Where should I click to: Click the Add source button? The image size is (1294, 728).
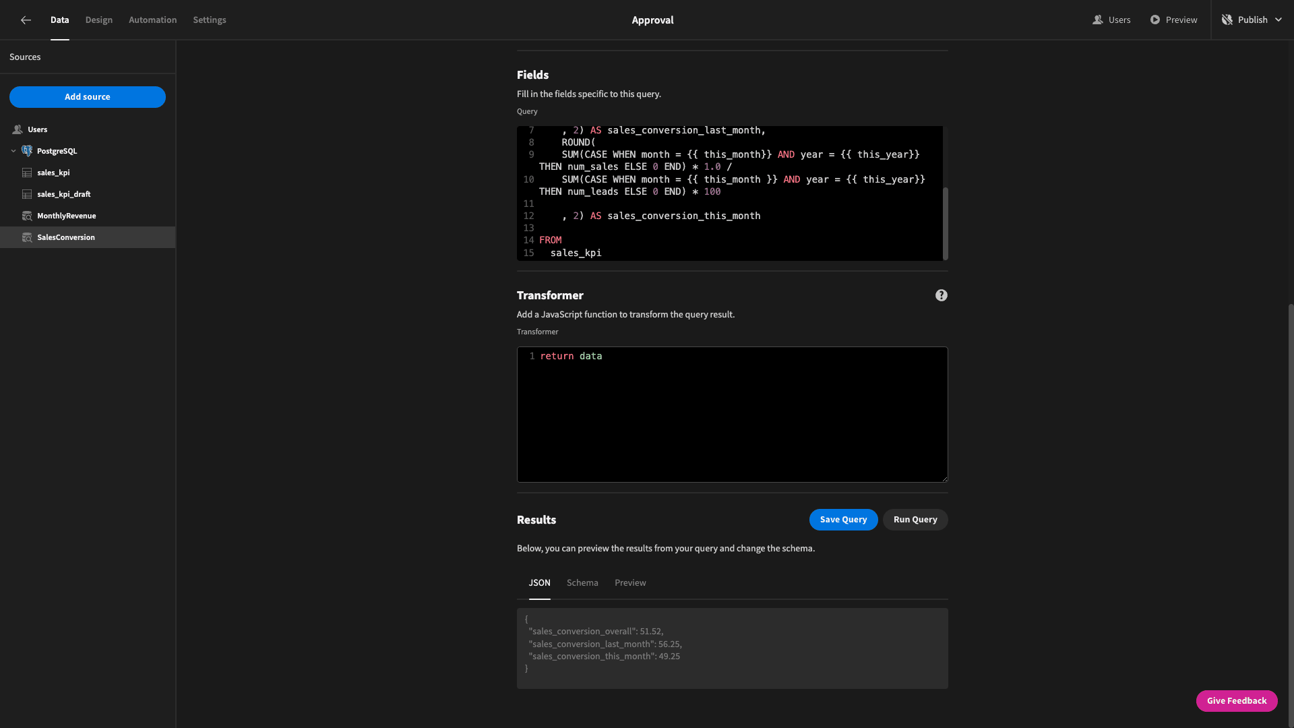pos(88,97)
